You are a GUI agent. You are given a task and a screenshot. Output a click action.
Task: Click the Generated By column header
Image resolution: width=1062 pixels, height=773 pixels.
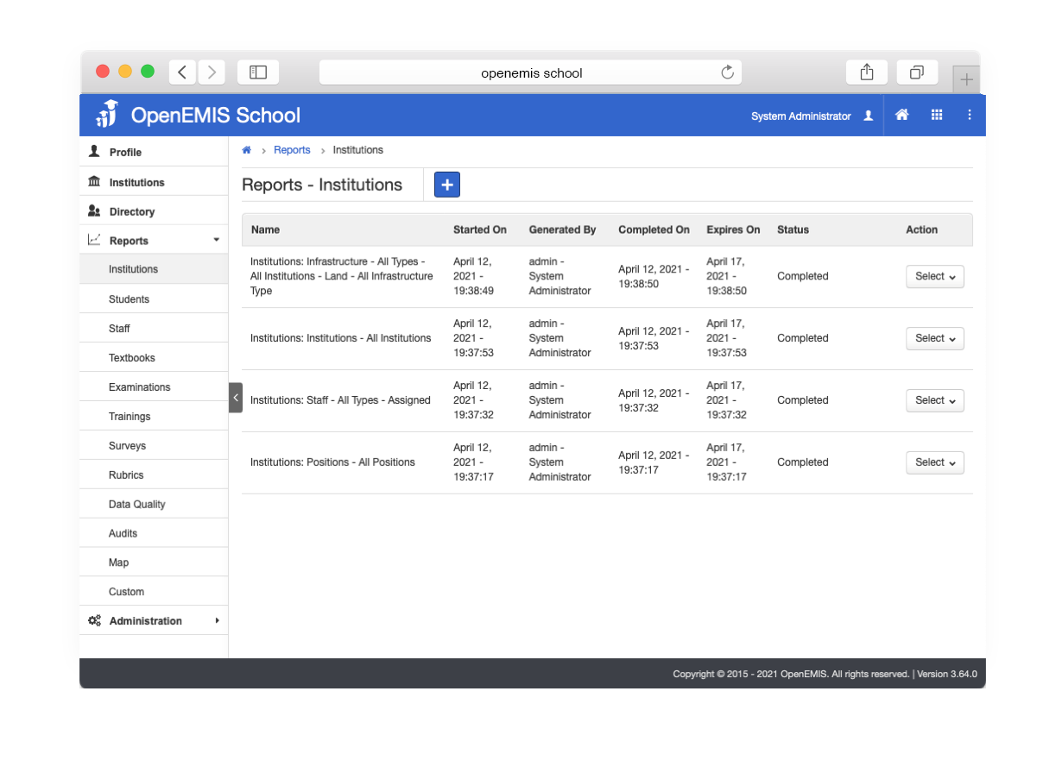point(563,229)
